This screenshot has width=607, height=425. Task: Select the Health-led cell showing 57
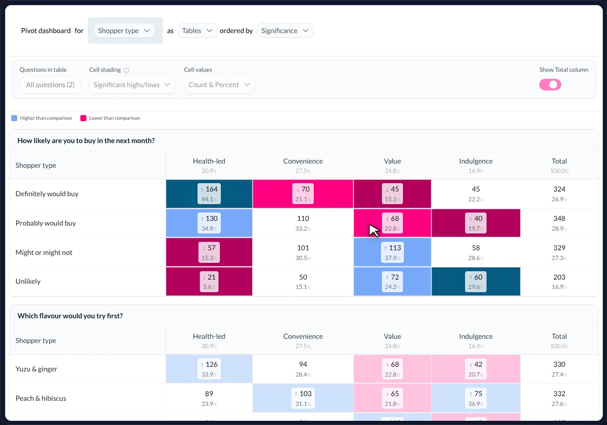[209, 253]
